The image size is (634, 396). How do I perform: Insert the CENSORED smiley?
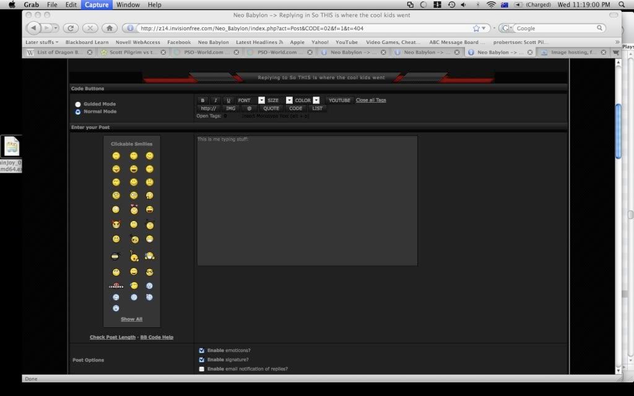point(116,286)
